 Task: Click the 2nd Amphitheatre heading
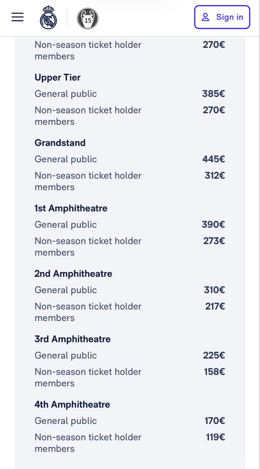coord(73,274)
